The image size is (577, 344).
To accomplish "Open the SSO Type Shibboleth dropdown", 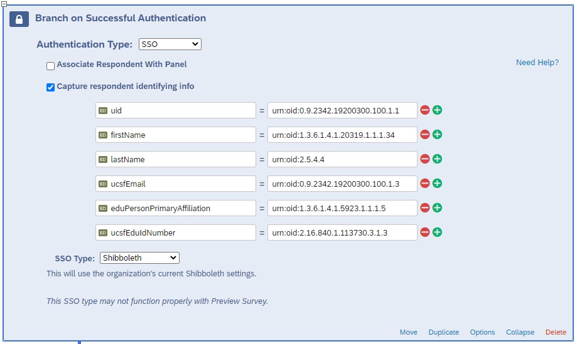I will click(139, 258).
